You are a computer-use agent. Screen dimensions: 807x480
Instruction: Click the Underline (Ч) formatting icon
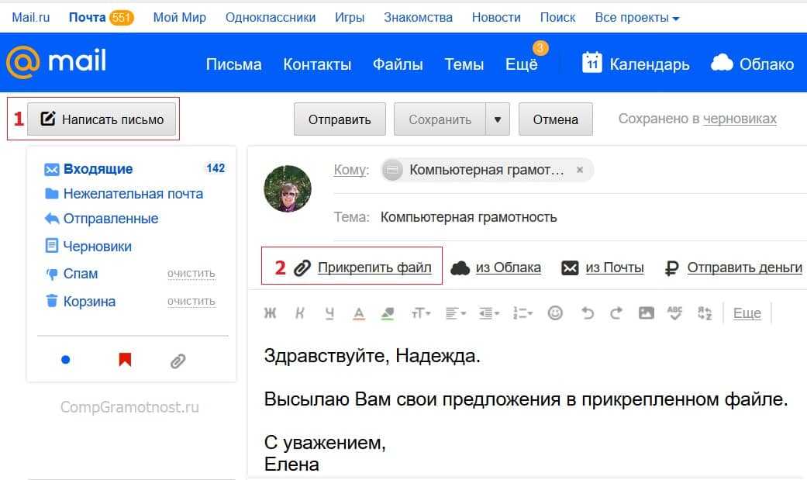329,313
